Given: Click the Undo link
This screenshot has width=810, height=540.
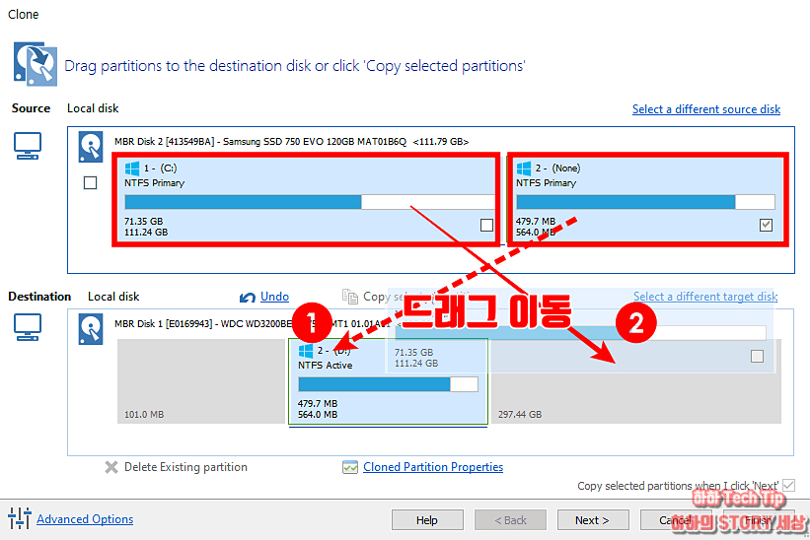Looking at the screenshot, I should [274, 297].
